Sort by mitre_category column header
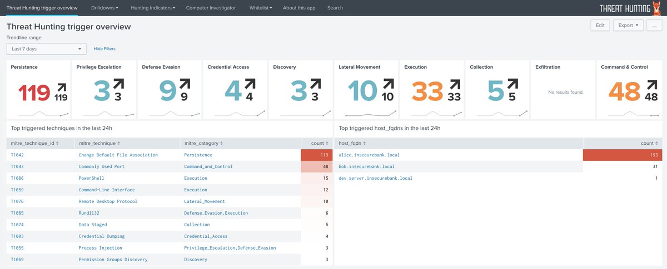 [x=205, y=143]
